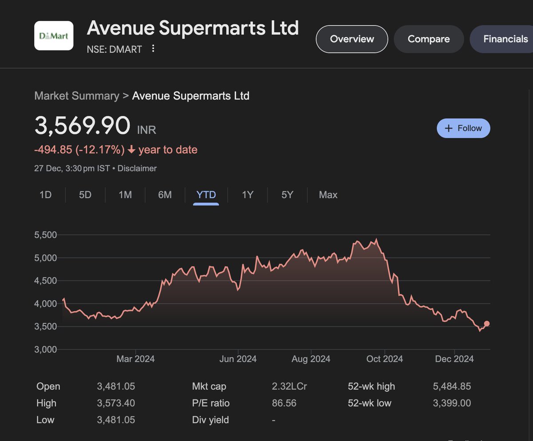Viewport: 533px width, 441px height.
Task: Click the Market Summary breadcrumb link
Action: pos(77,96)
